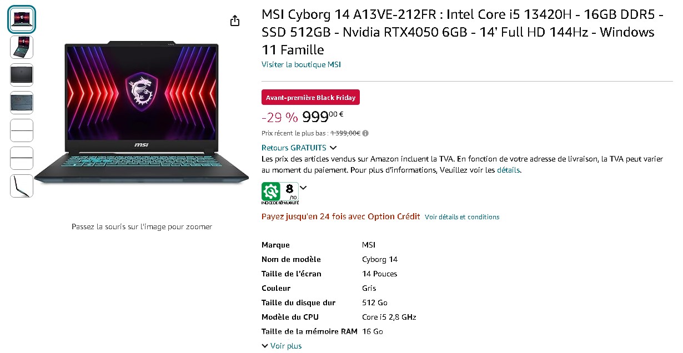Expand specifications with Voir plus
Viewport: 683px width, 353px height.
[282, 346]
